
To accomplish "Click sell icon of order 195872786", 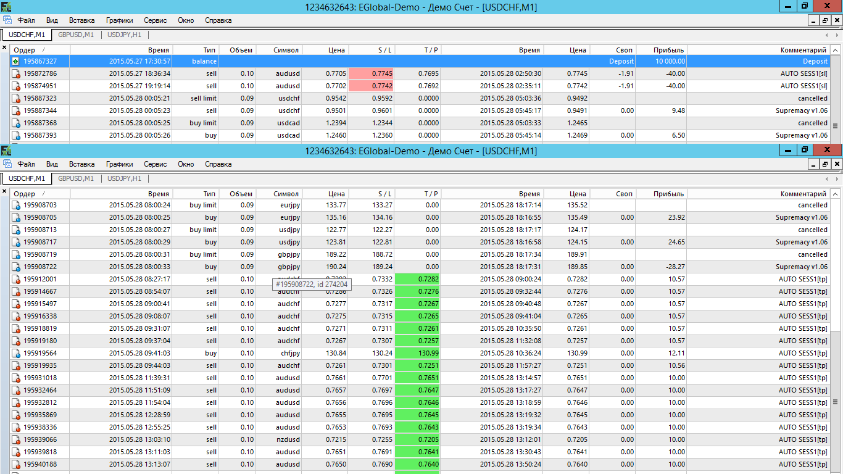I will coord(16,73).
